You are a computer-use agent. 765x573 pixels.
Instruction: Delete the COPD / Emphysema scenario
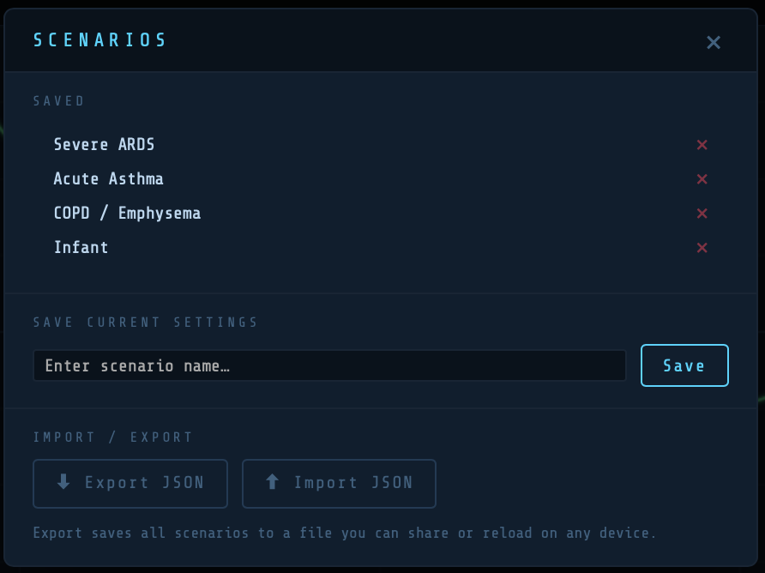pyautogui.click(x=702, y=214)
